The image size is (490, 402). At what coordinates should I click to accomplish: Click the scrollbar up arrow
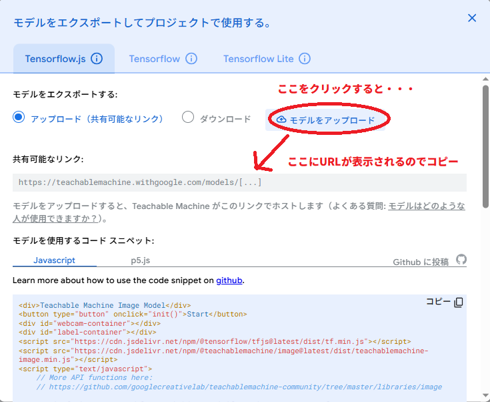pyautogui.click(x=485, y=79)
